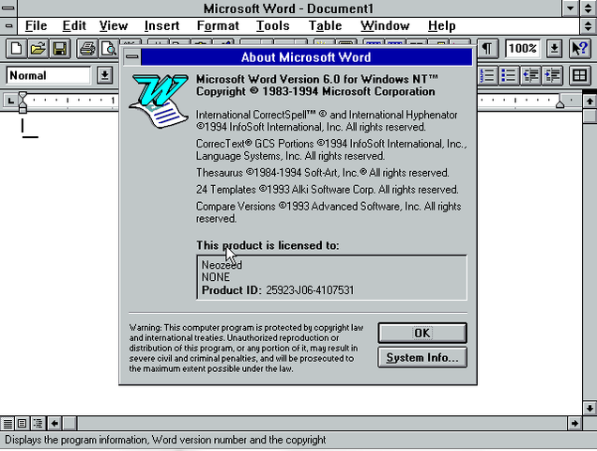
Task: Click the horizontal scrollbar right arrow
Action: [574, 423]
